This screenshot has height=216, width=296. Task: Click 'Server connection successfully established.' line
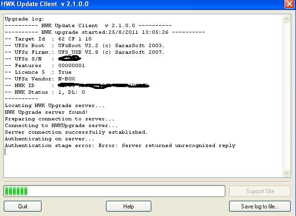pos(76,132)
